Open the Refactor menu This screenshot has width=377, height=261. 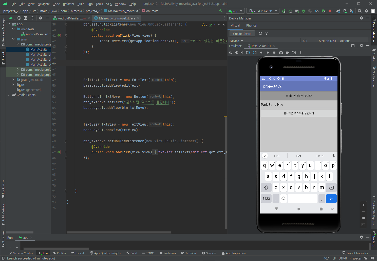click(69, 4)
